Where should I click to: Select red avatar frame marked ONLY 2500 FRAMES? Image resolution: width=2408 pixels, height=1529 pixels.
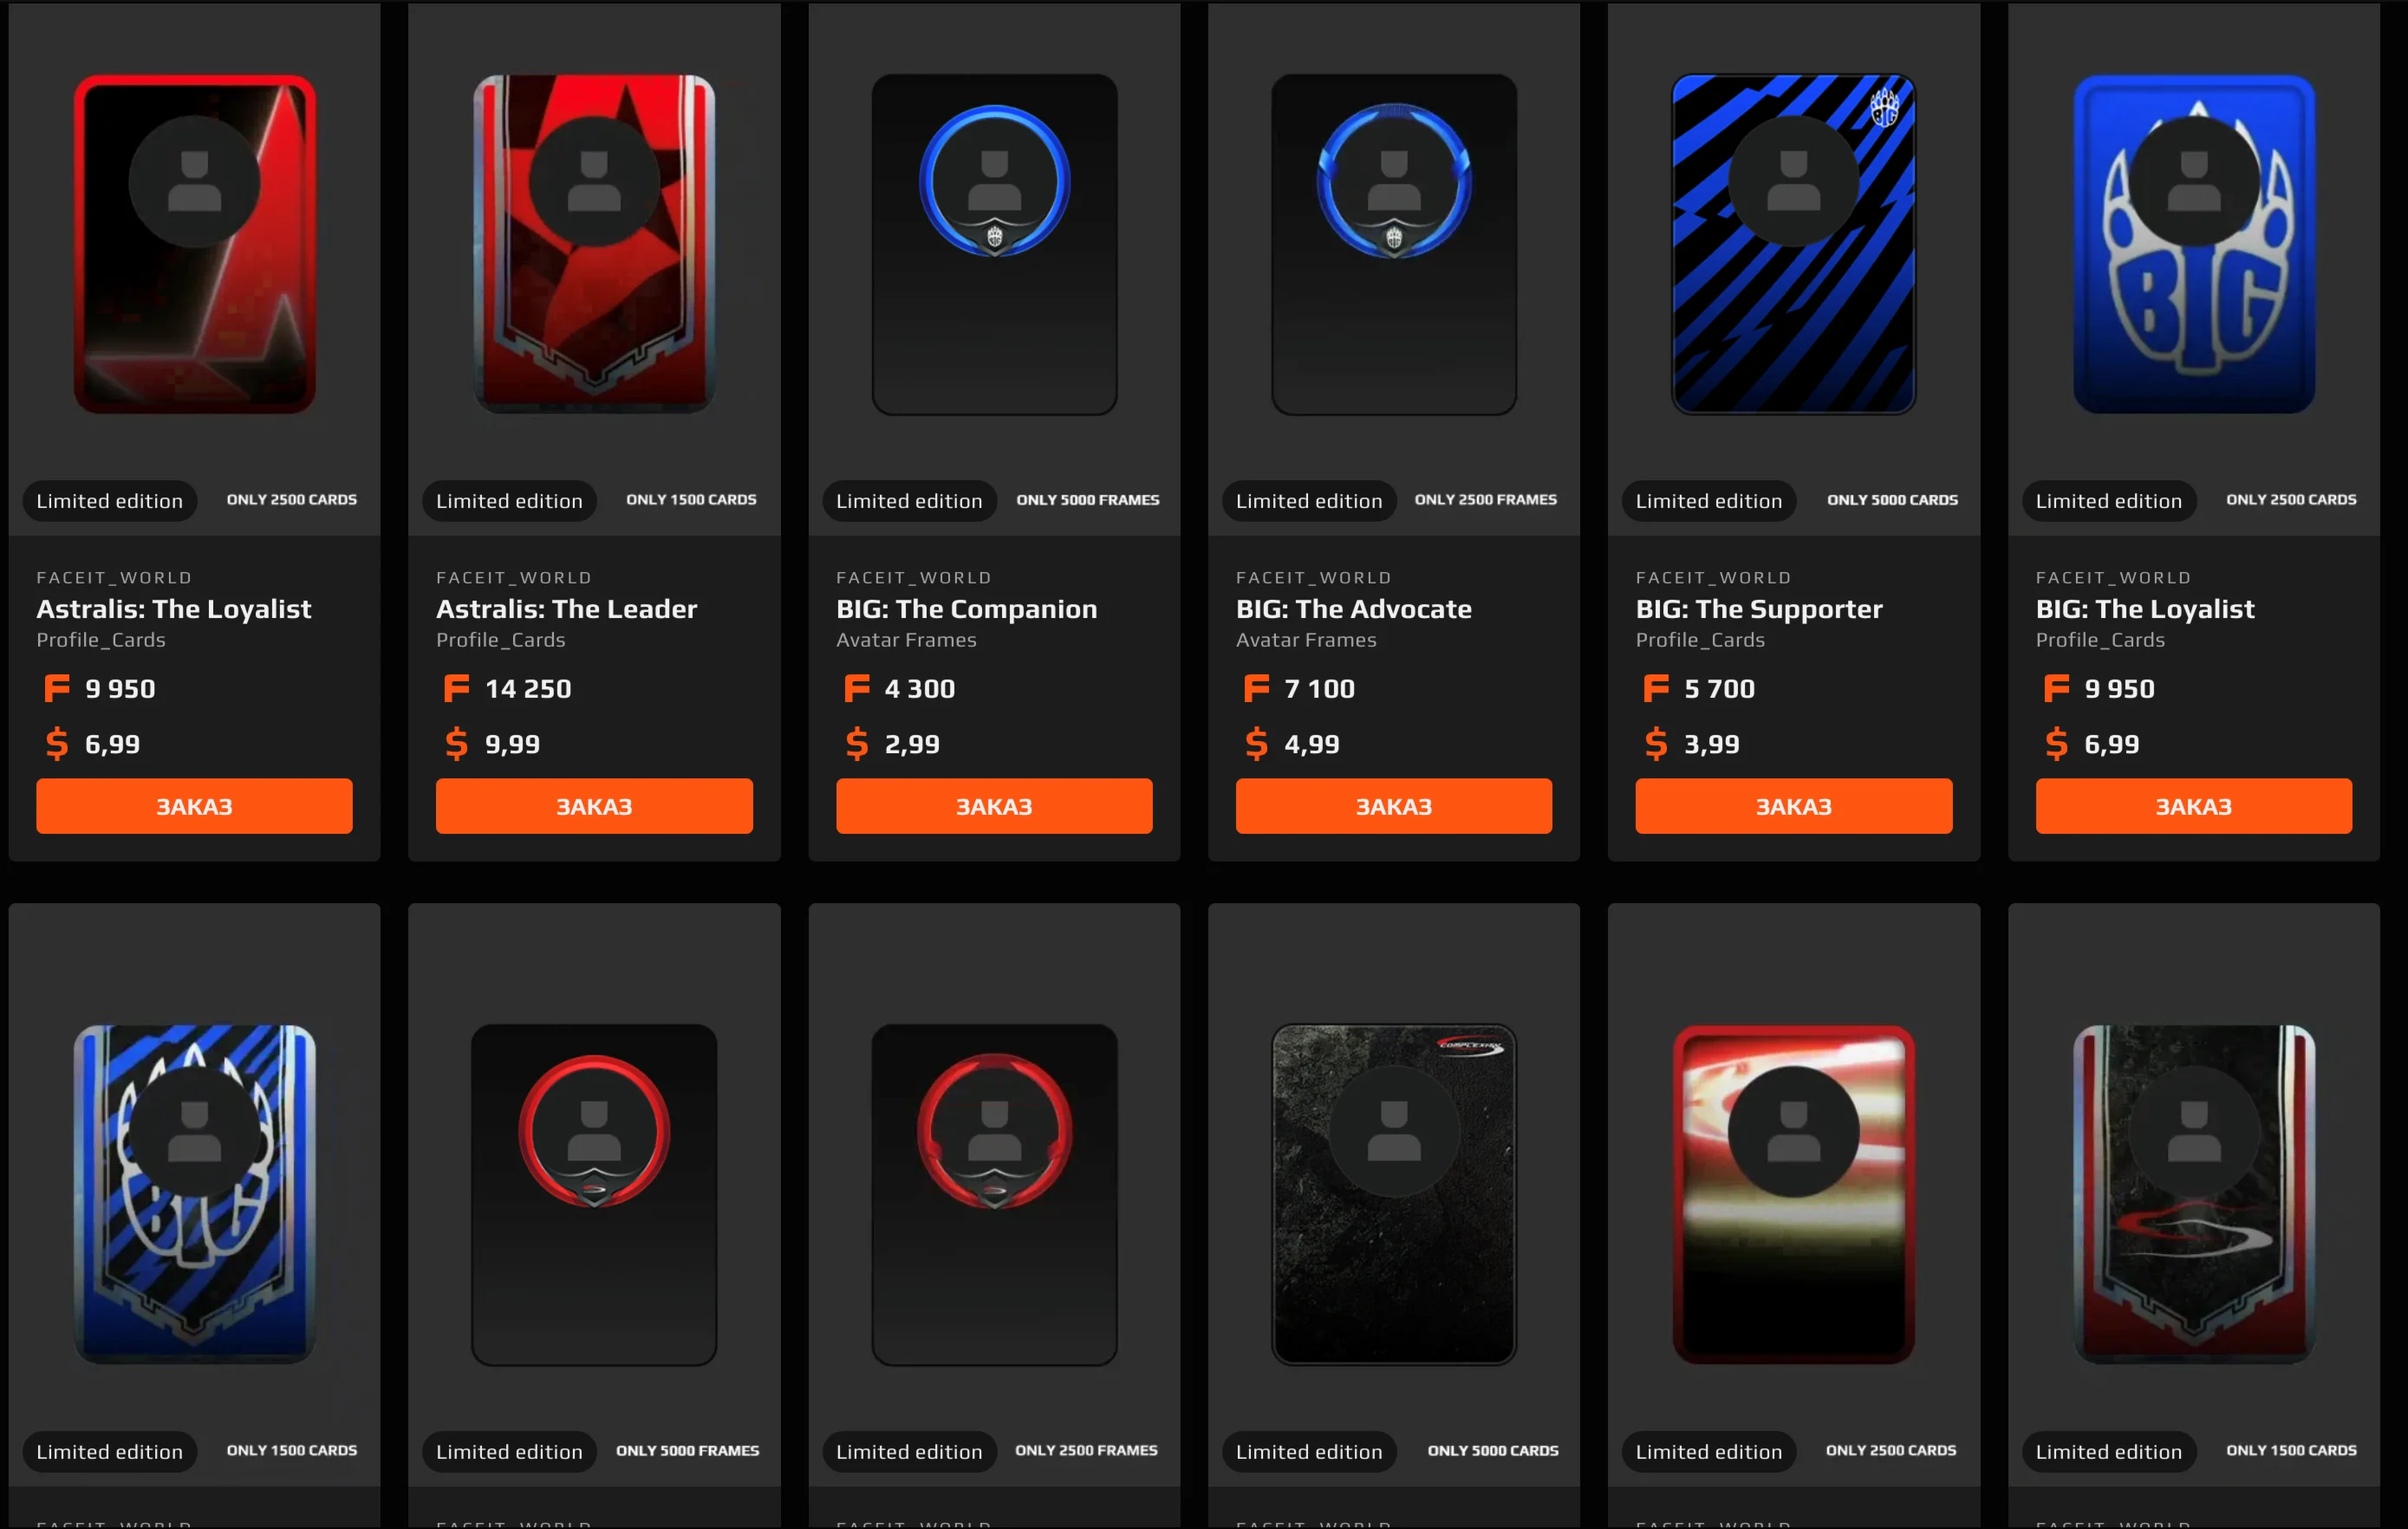[x=994, y=1132]
